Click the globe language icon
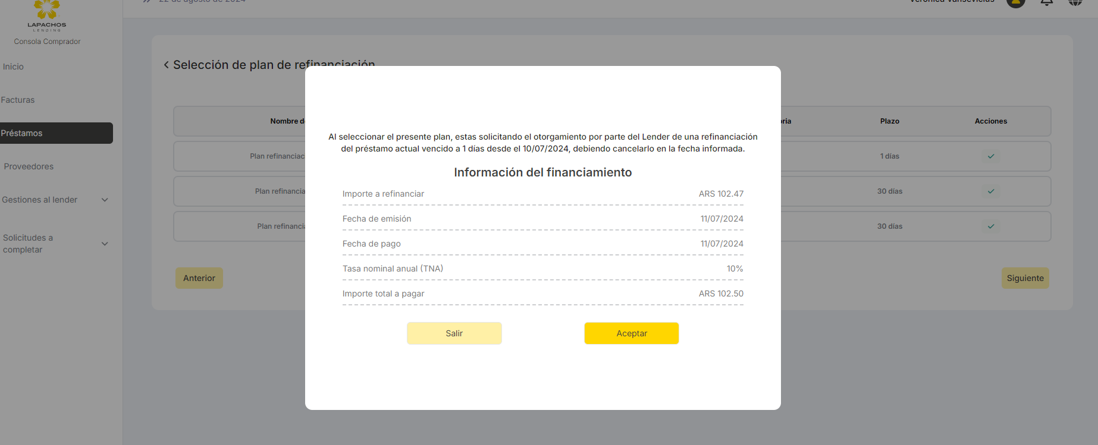Screen dimensions: 1098x445 (x=1075, y=2)
